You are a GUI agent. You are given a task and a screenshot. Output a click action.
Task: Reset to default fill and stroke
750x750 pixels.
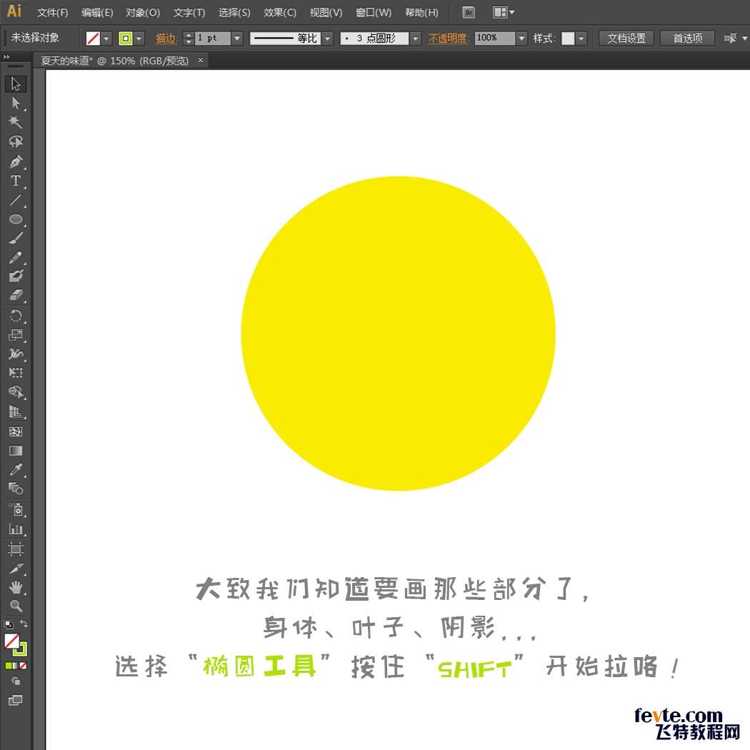pyautogui.click(x=9, y=624)
